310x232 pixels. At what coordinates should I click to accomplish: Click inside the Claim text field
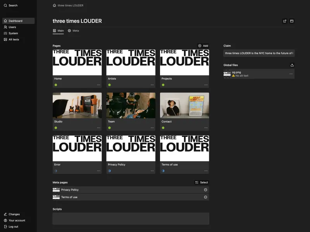258,53
